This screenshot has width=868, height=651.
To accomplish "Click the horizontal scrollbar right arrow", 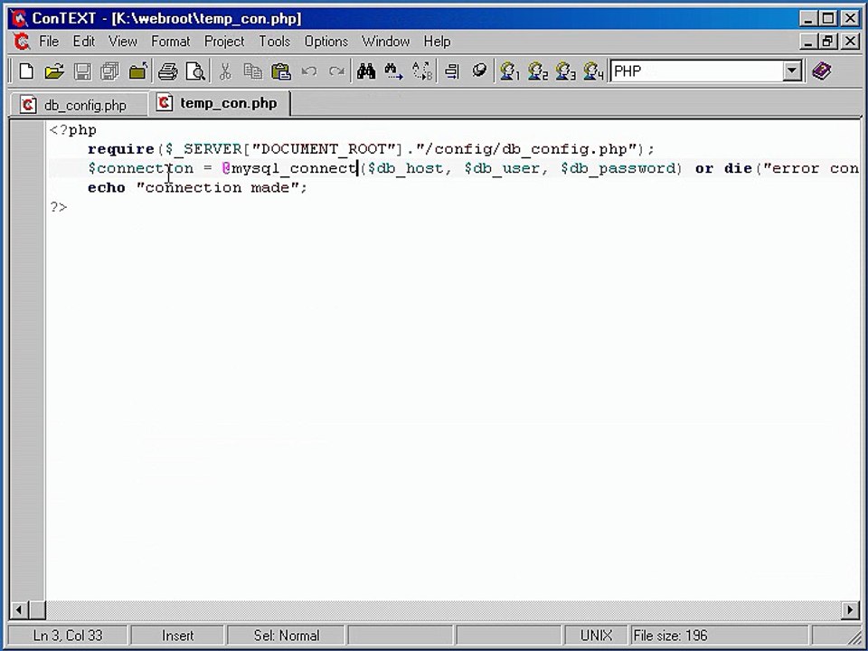I will click(x=850, y=610).
